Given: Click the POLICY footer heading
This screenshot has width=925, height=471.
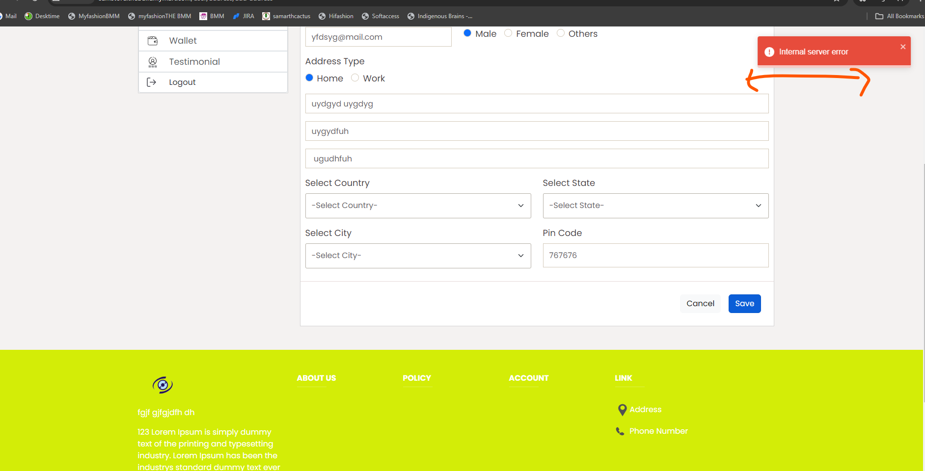Looking at the screenshot, I should click(417, 378).
